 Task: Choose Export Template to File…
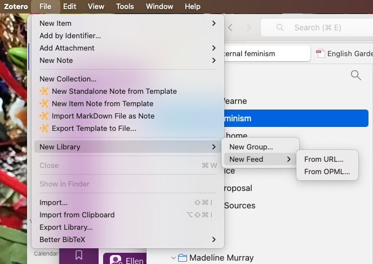[128, 128]
